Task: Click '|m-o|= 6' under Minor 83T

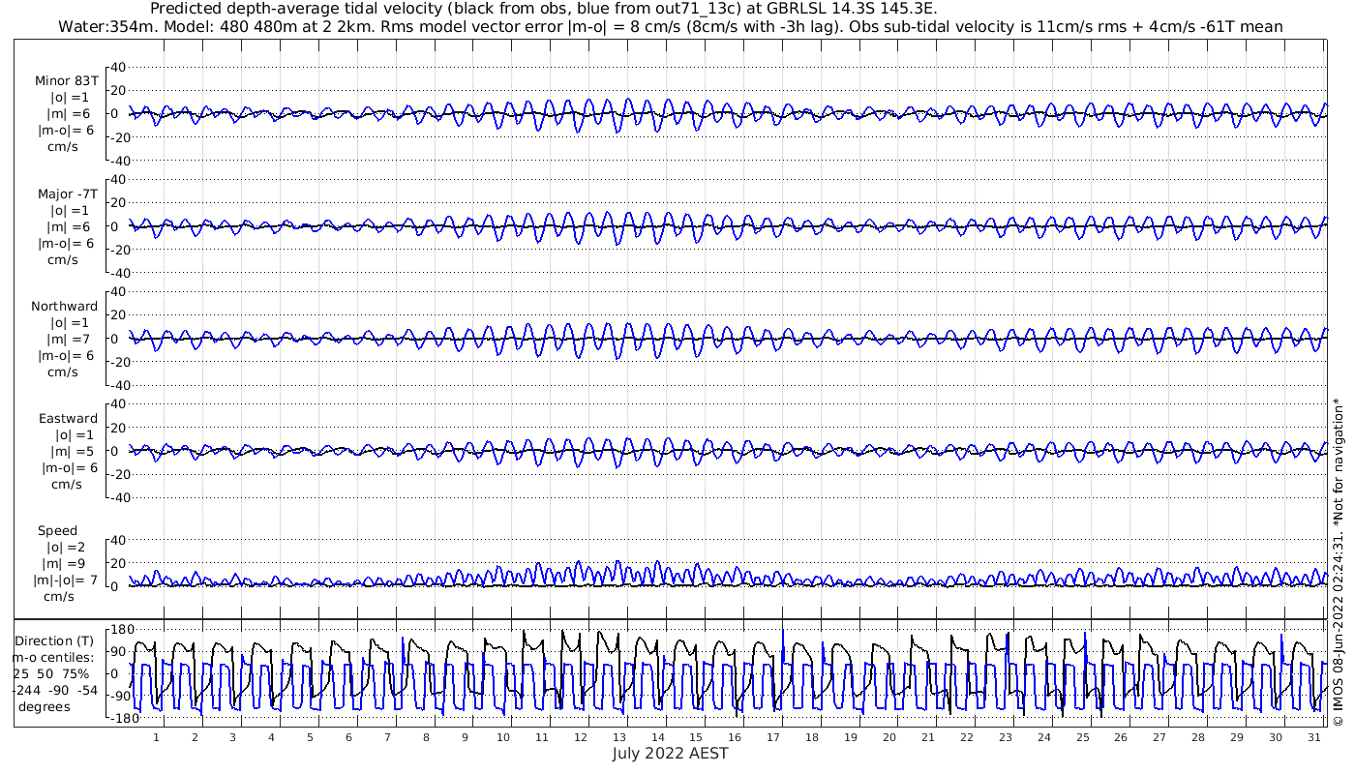Action: pos(66,131)
